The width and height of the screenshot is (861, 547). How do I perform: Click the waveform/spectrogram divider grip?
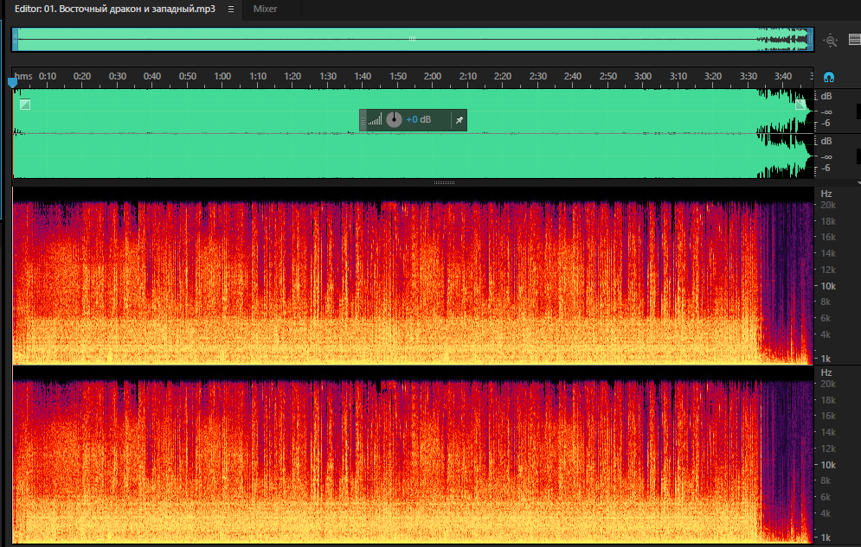tap(444, 182)
